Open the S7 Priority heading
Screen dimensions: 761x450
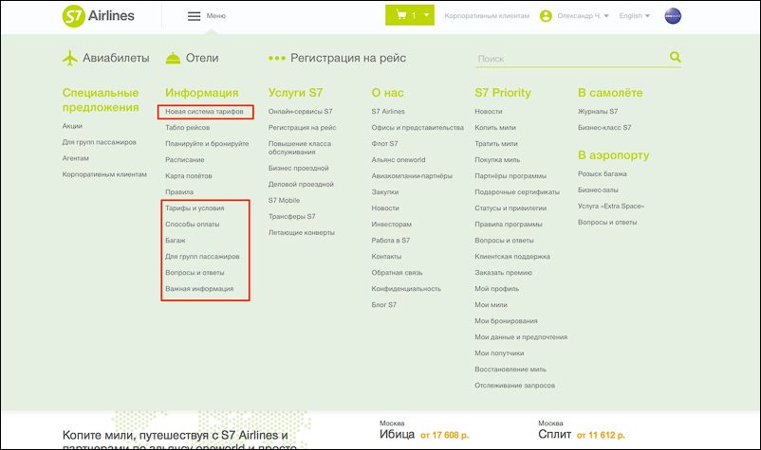pos(503,93)
